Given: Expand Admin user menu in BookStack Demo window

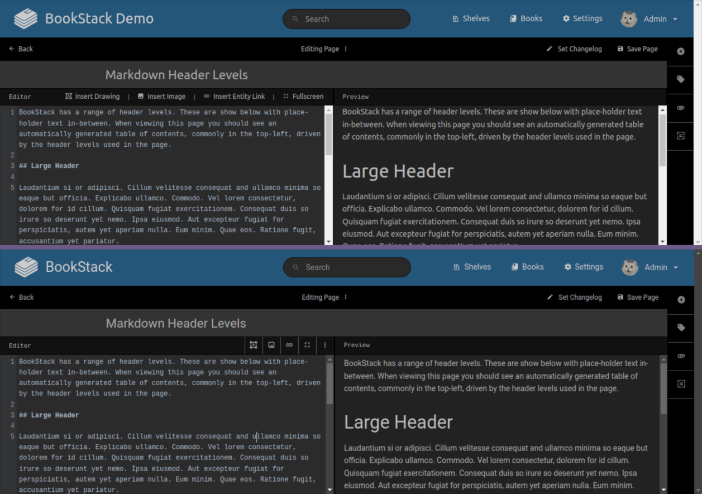Looking at the screenshot, I should tap(649, 19).
